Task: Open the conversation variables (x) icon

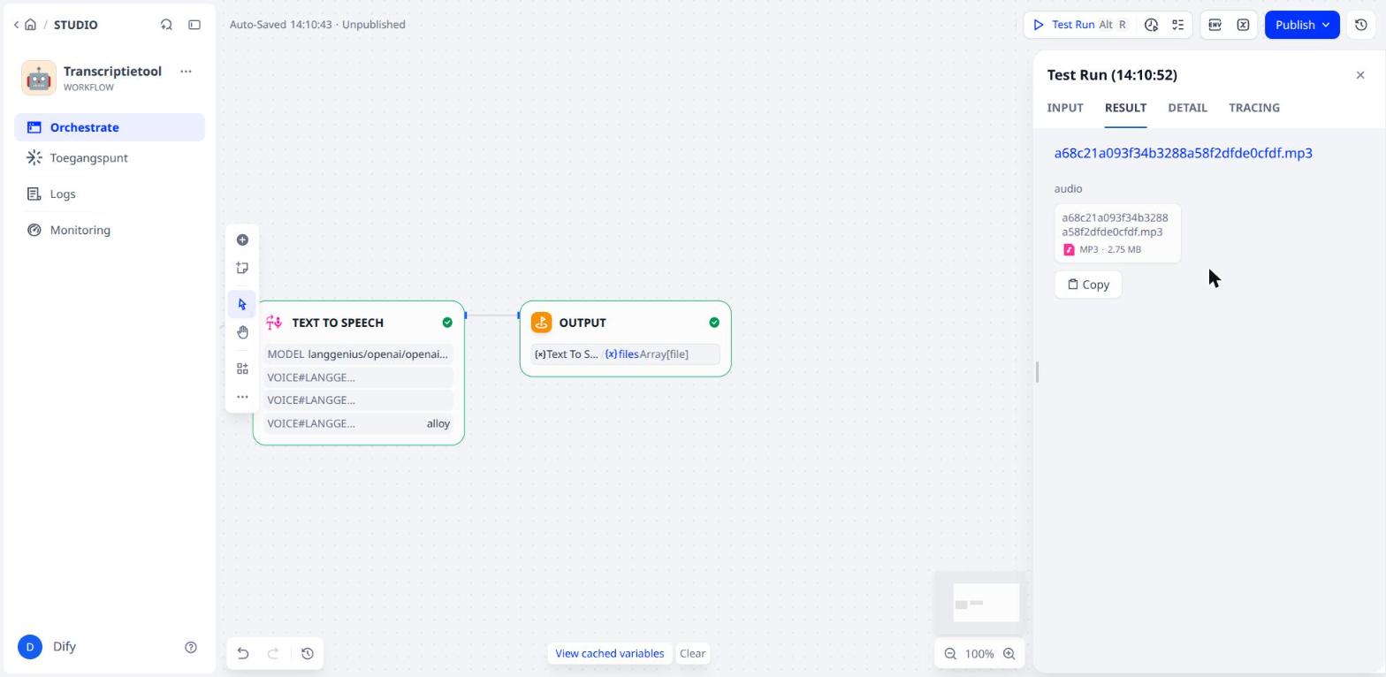Action: tap(1243, 25)
